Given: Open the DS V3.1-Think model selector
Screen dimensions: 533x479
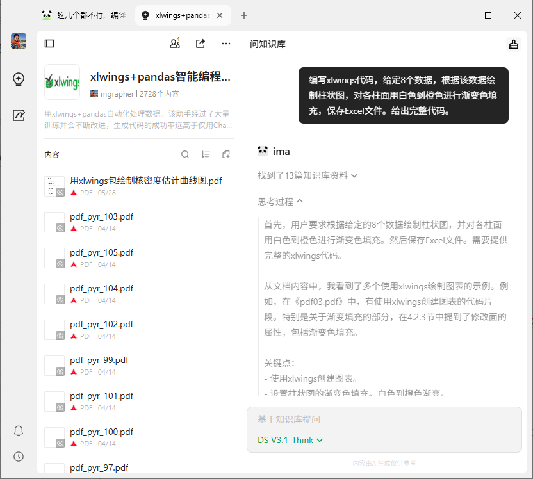Looking at the screenshot, I should click(290, 441).
